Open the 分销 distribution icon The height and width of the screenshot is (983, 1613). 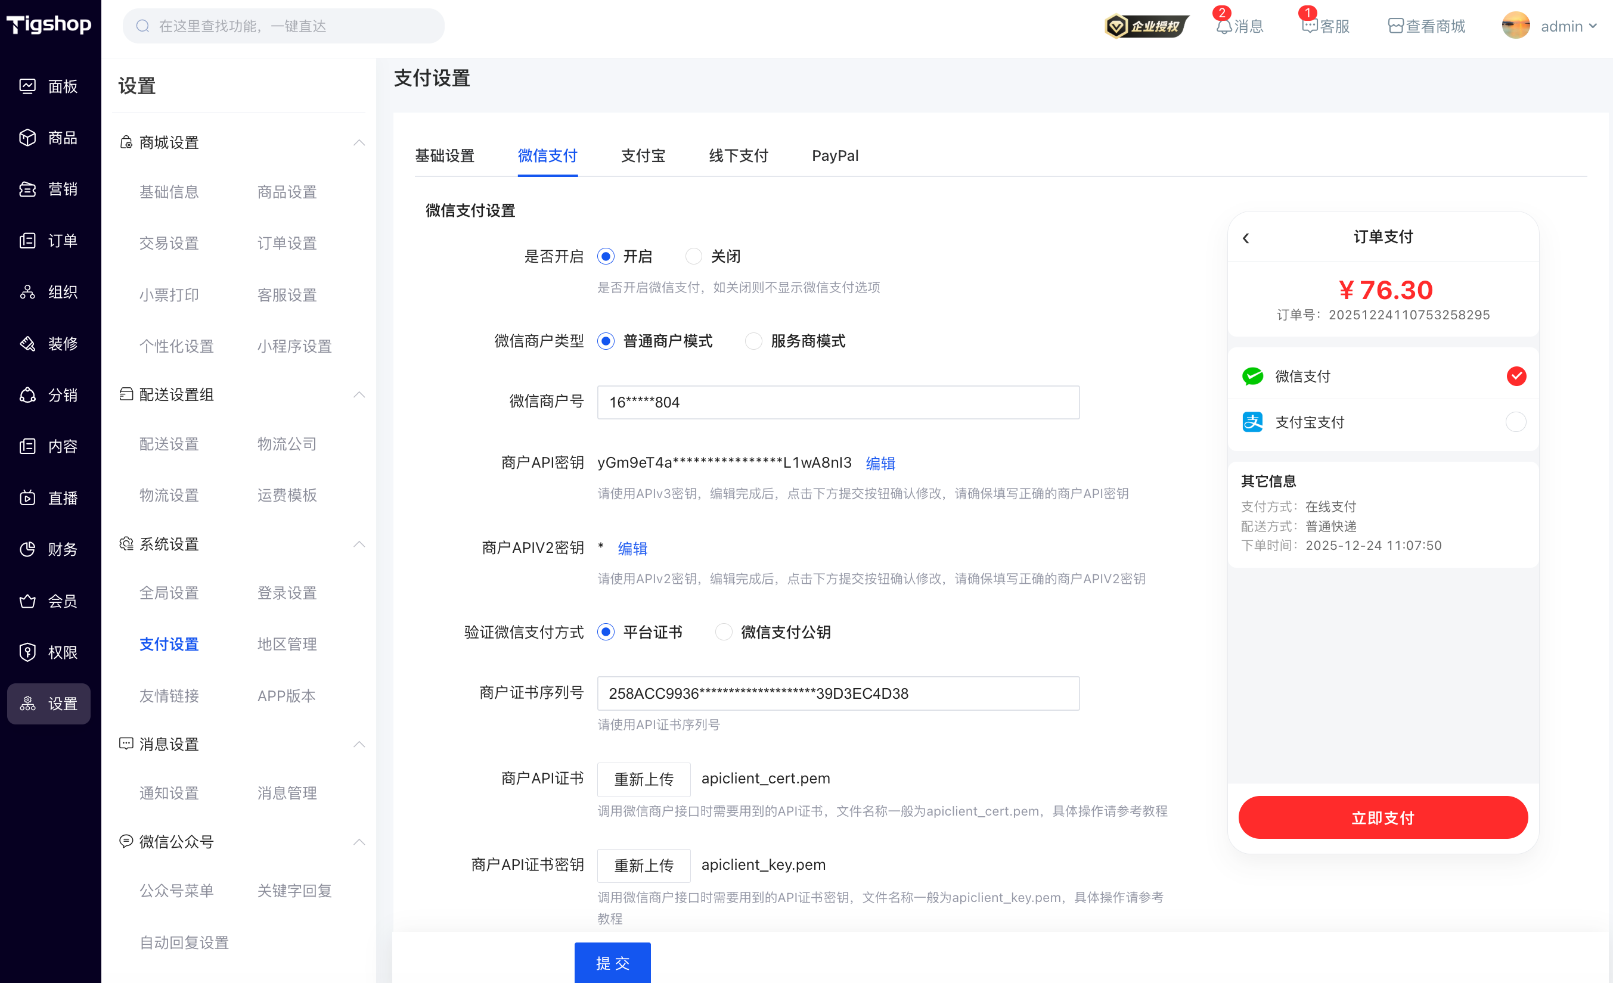pos(27,396)
